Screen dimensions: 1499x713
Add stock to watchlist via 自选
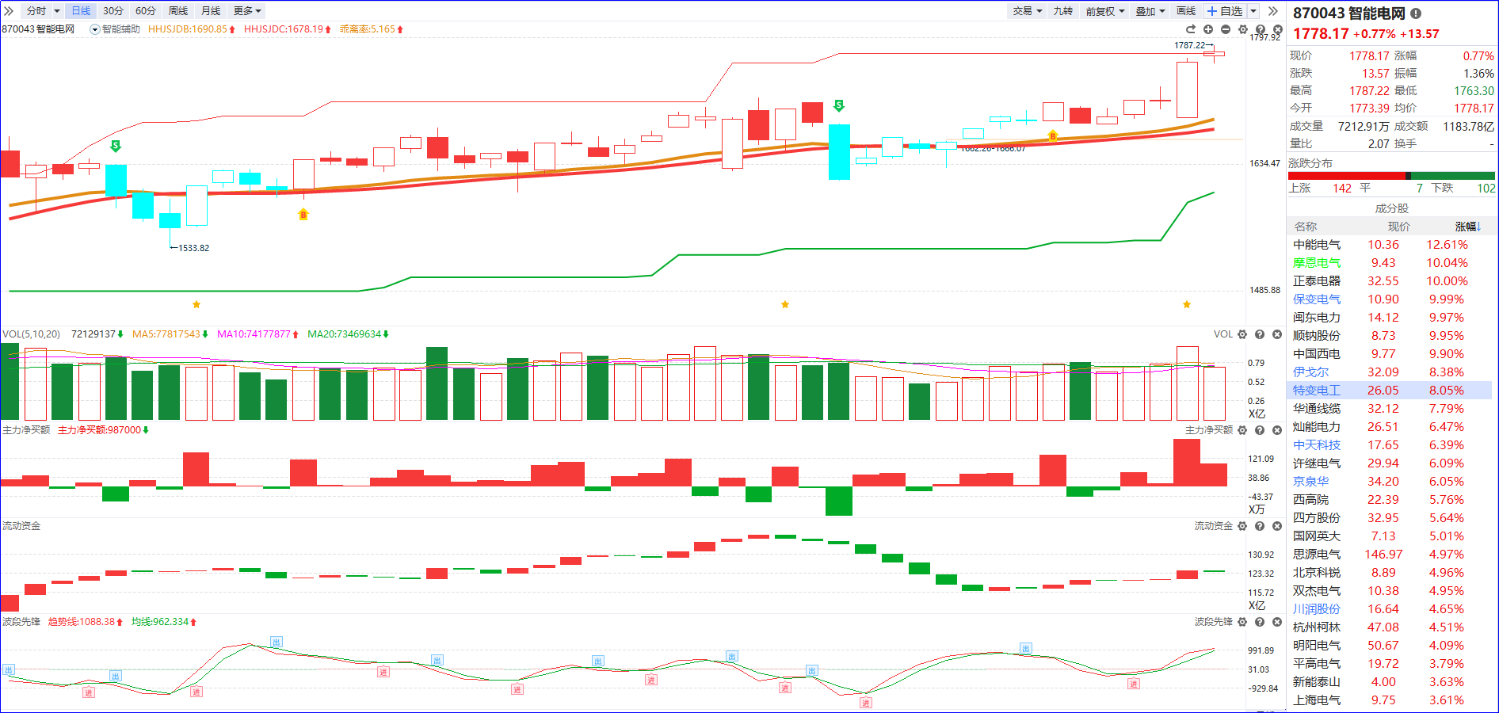click(x=1225, y=11)
